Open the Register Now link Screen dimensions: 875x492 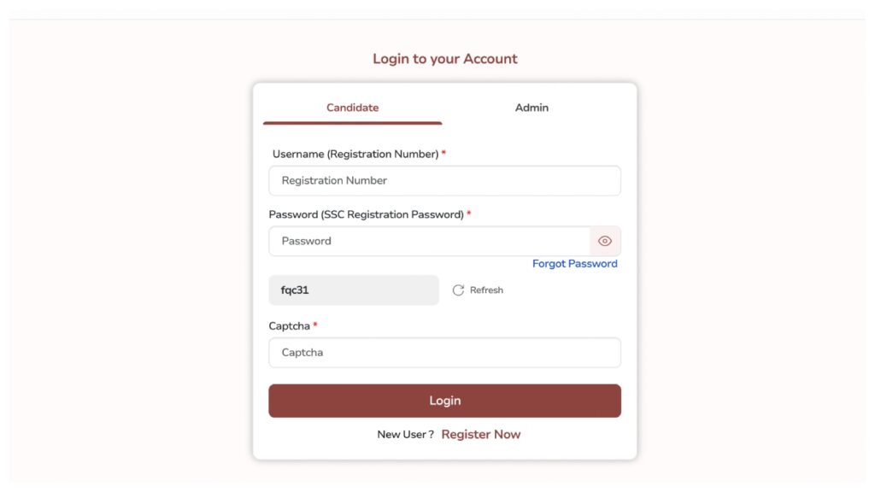(481, 434)
